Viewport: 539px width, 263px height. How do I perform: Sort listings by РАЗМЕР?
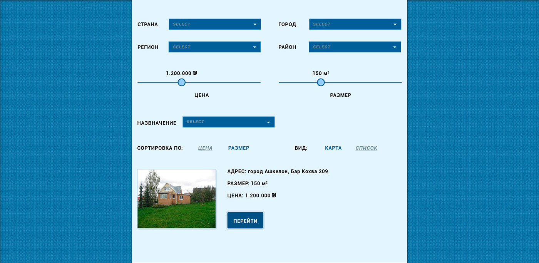pyautogui.click(x=239, y=148)
